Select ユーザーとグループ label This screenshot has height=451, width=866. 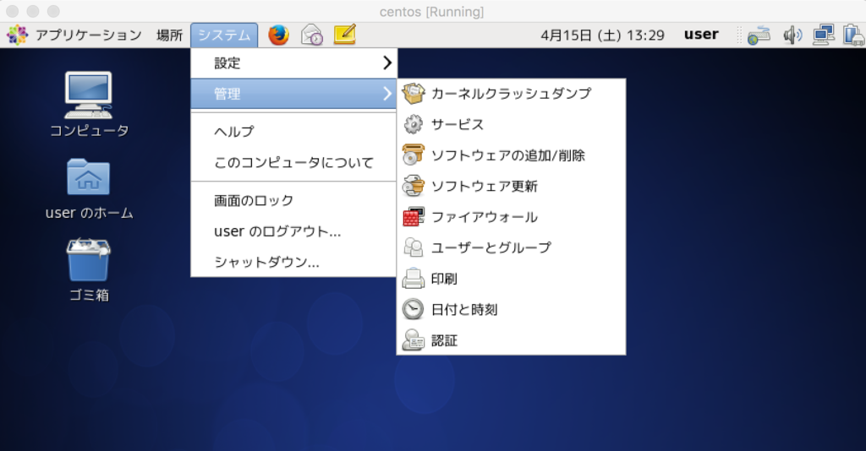tap(491, 247)
